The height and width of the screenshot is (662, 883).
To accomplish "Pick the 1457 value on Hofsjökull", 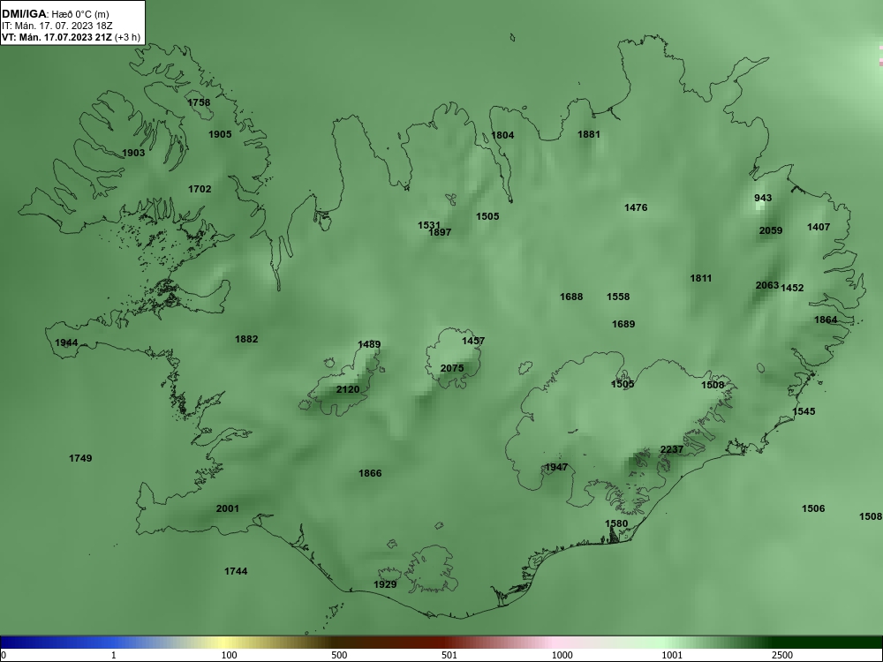I will tap(473, 341).
